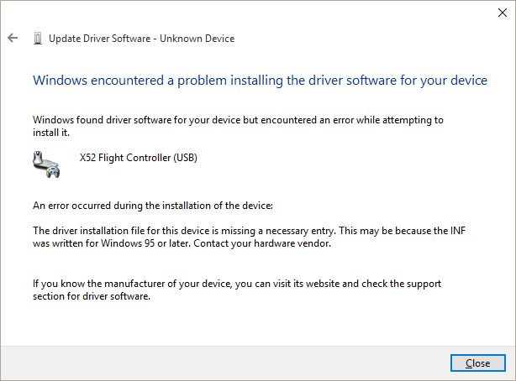Click the 'section for driver software.' line
Screen dimensions: 516x381
click(92, 296)
